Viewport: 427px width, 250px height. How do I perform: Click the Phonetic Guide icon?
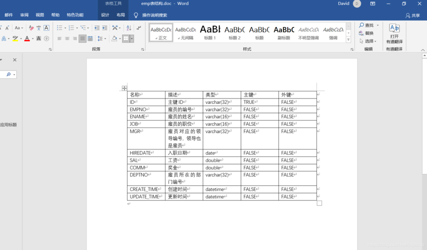[x=38, y=28]
